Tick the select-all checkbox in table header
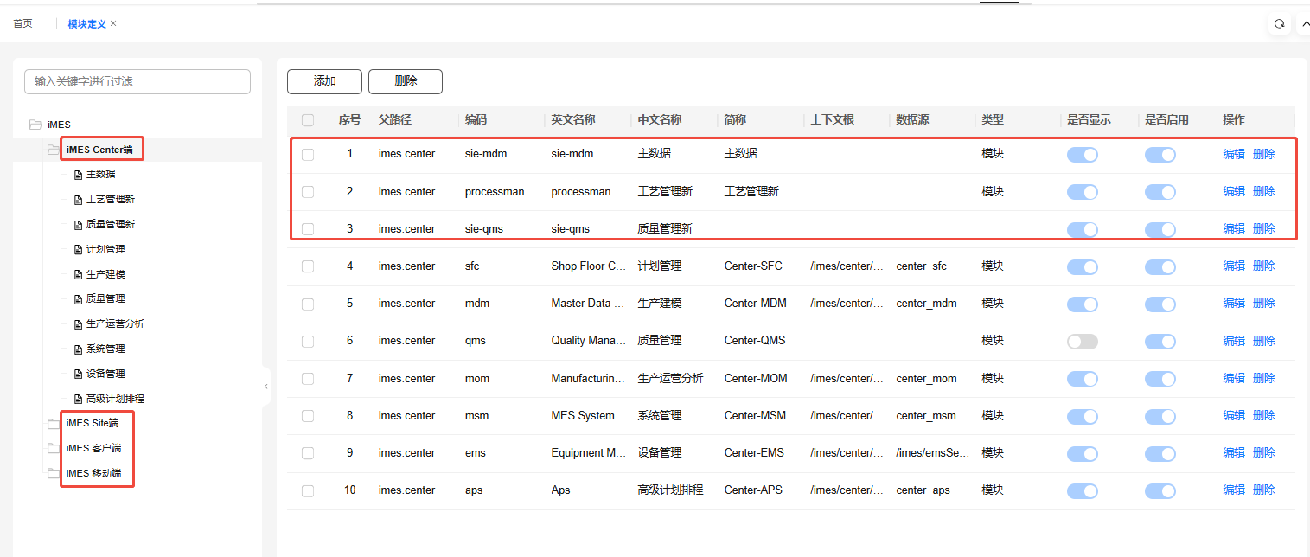This screenshot has height=557, width=1310. 308,120
